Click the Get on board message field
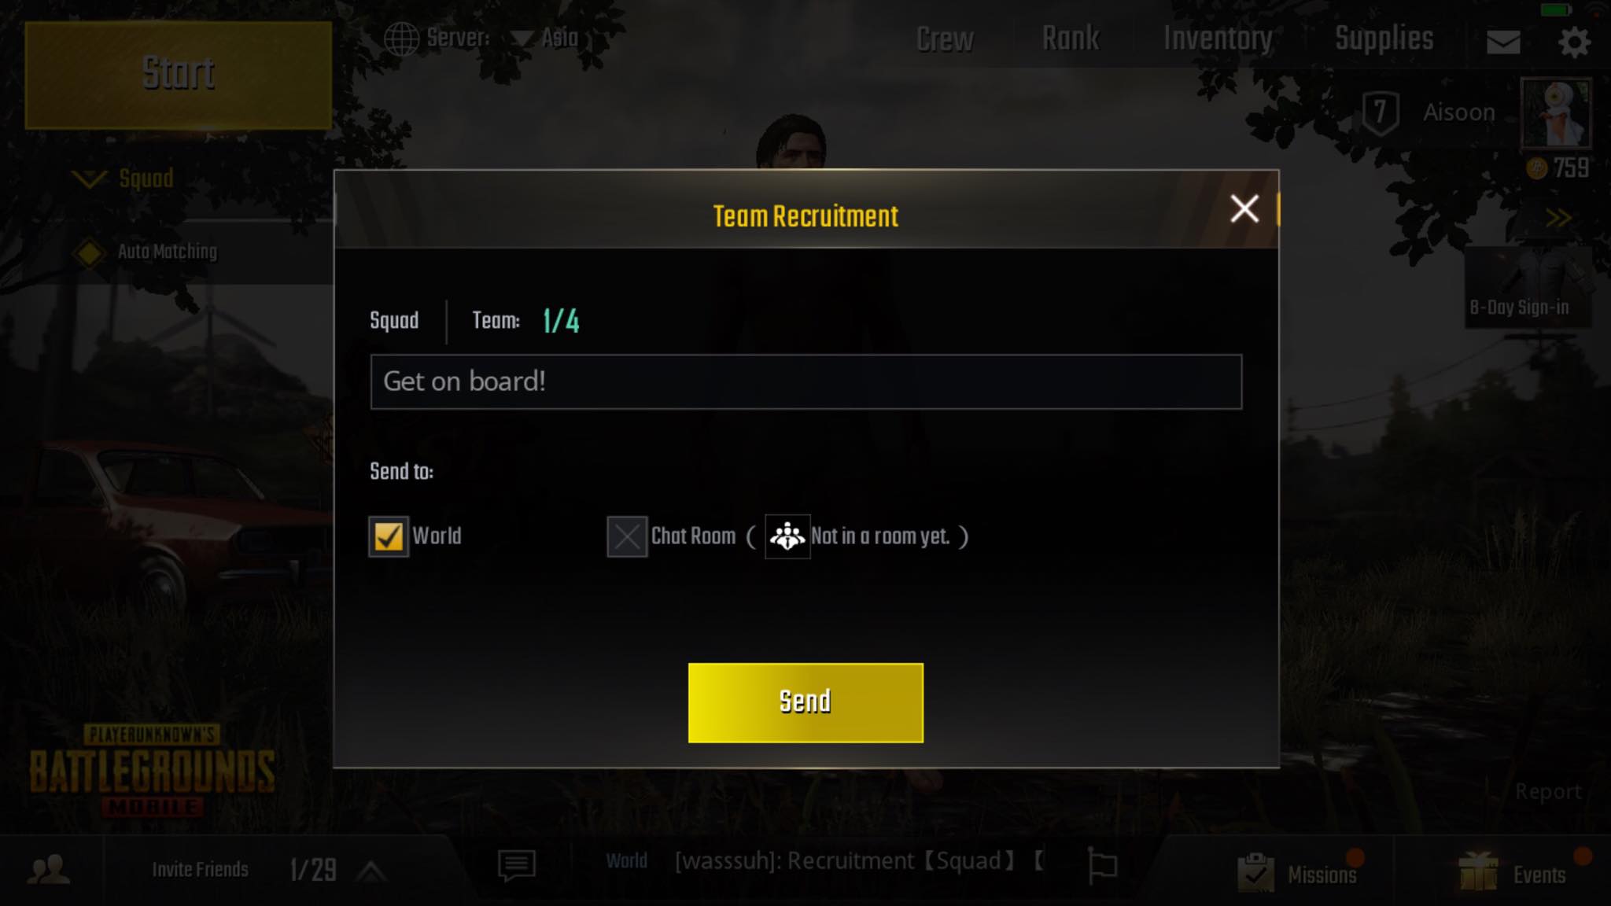1611x906 pixels. pyautogui.click(x=806, y=381)
